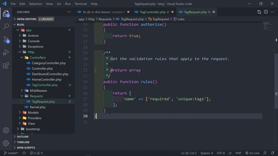The width and height of the screenshot is (278, 156).
Task: Open the Source Control view
Action: click(x=6, y=39)
